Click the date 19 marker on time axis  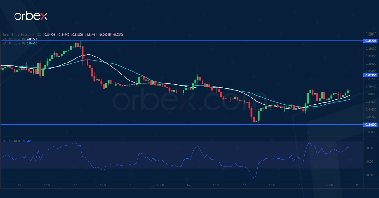click(x=357, y=185)
